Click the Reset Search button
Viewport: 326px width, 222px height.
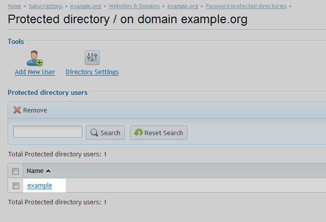[159, 133]
